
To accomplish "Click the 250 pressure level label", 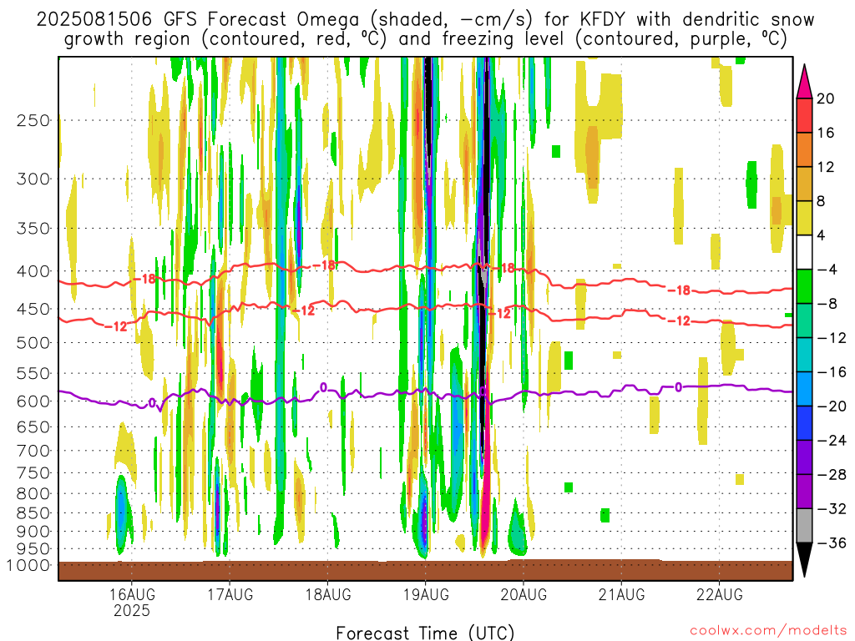I will 33,120.
